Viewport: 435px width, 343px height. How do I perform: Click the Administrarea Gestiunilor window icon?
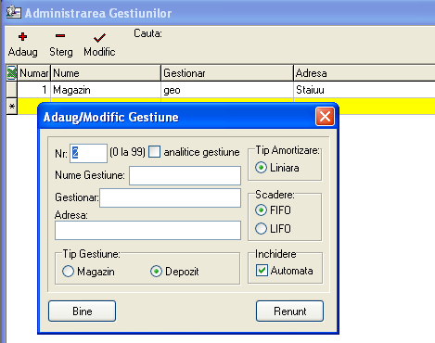[14, 13]
